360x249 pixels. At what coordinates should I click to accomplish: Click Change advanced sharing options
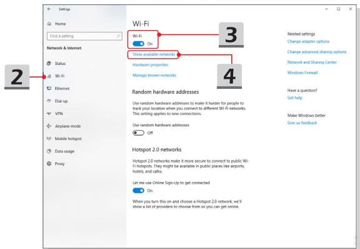[x=317, y=52]
